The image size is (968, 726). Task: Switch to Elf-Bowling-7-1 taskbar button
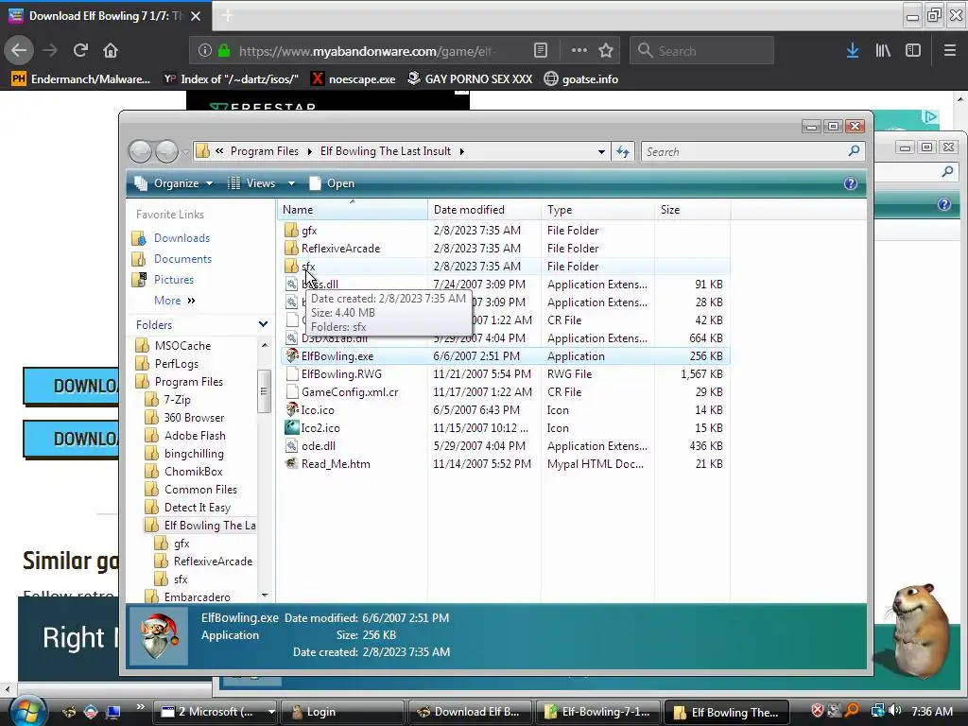point(598,712)
